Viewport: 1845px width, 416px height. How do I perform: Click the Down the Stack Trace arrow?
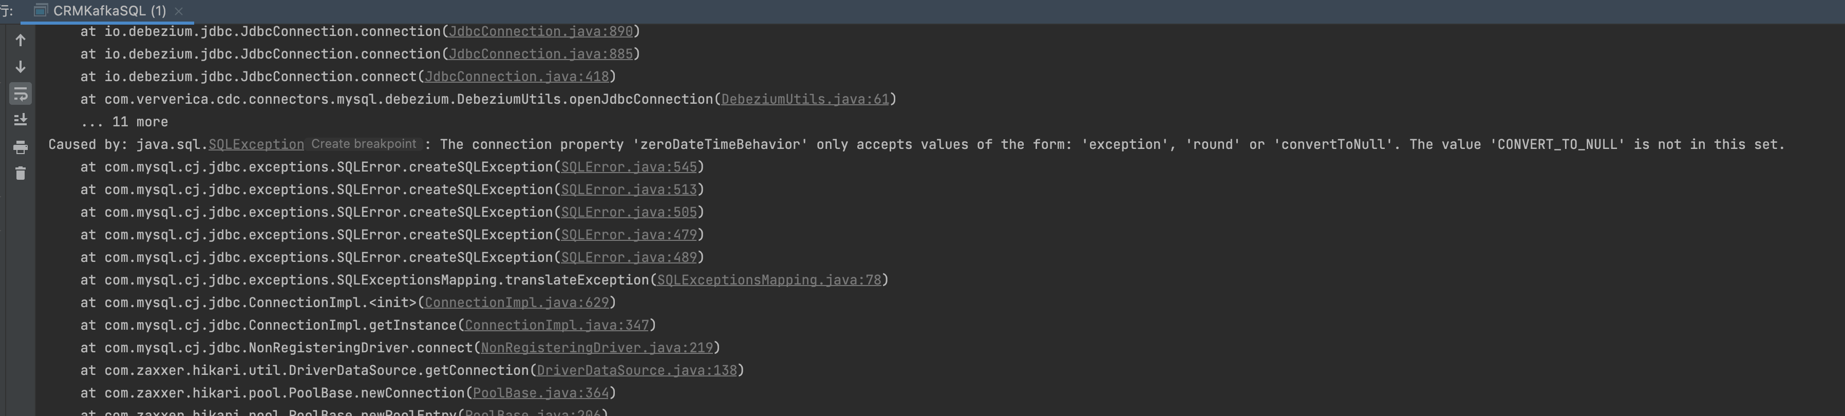point(20,67)
